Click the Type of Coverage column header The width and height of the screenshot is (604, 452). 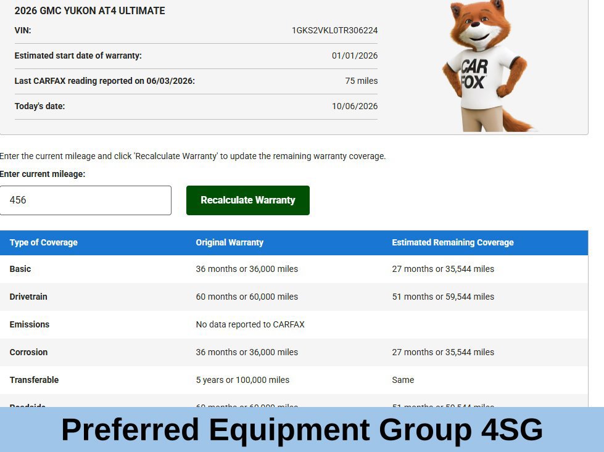[x=44, y=242]
